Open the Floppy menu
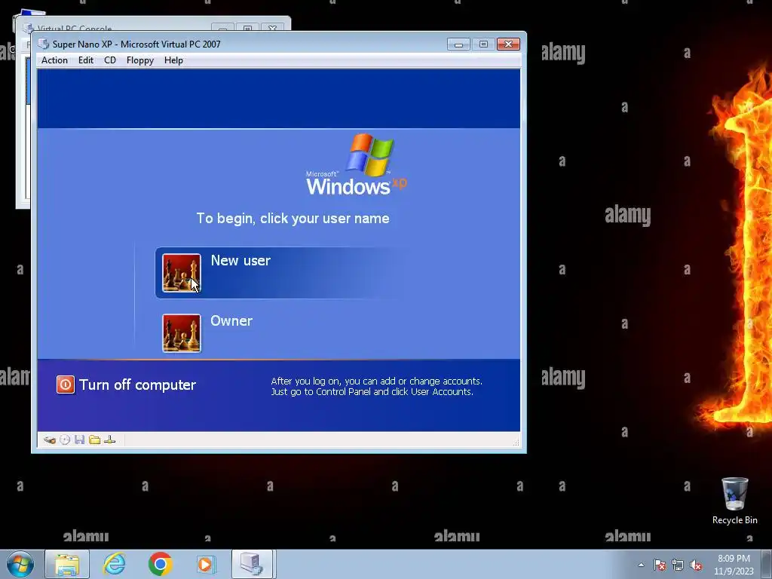The height and width of the screenshot is (579, 772). pyautogui.click(x=139, y=60)
